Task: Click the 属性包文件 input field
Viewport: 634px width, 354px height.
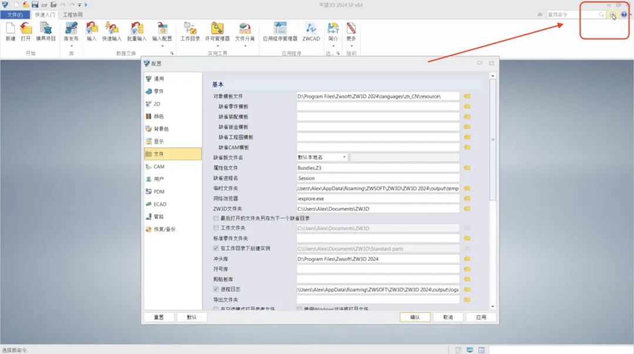Action: point(378,168)
